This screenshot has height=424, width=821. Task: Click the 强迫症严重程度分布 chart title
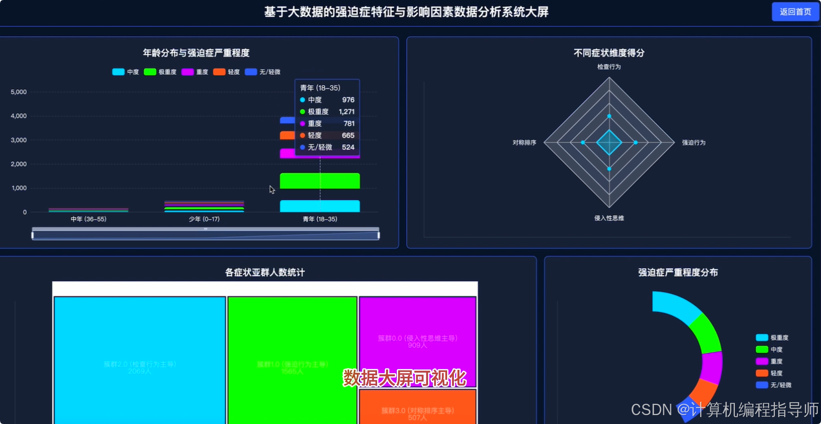[x=678, y=272]
